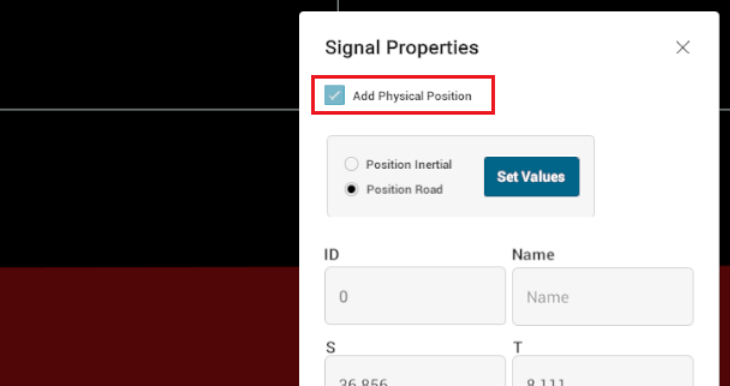Select the Position Inertial radio button
Screen dimensions: 730x386
tap(351, 164)
